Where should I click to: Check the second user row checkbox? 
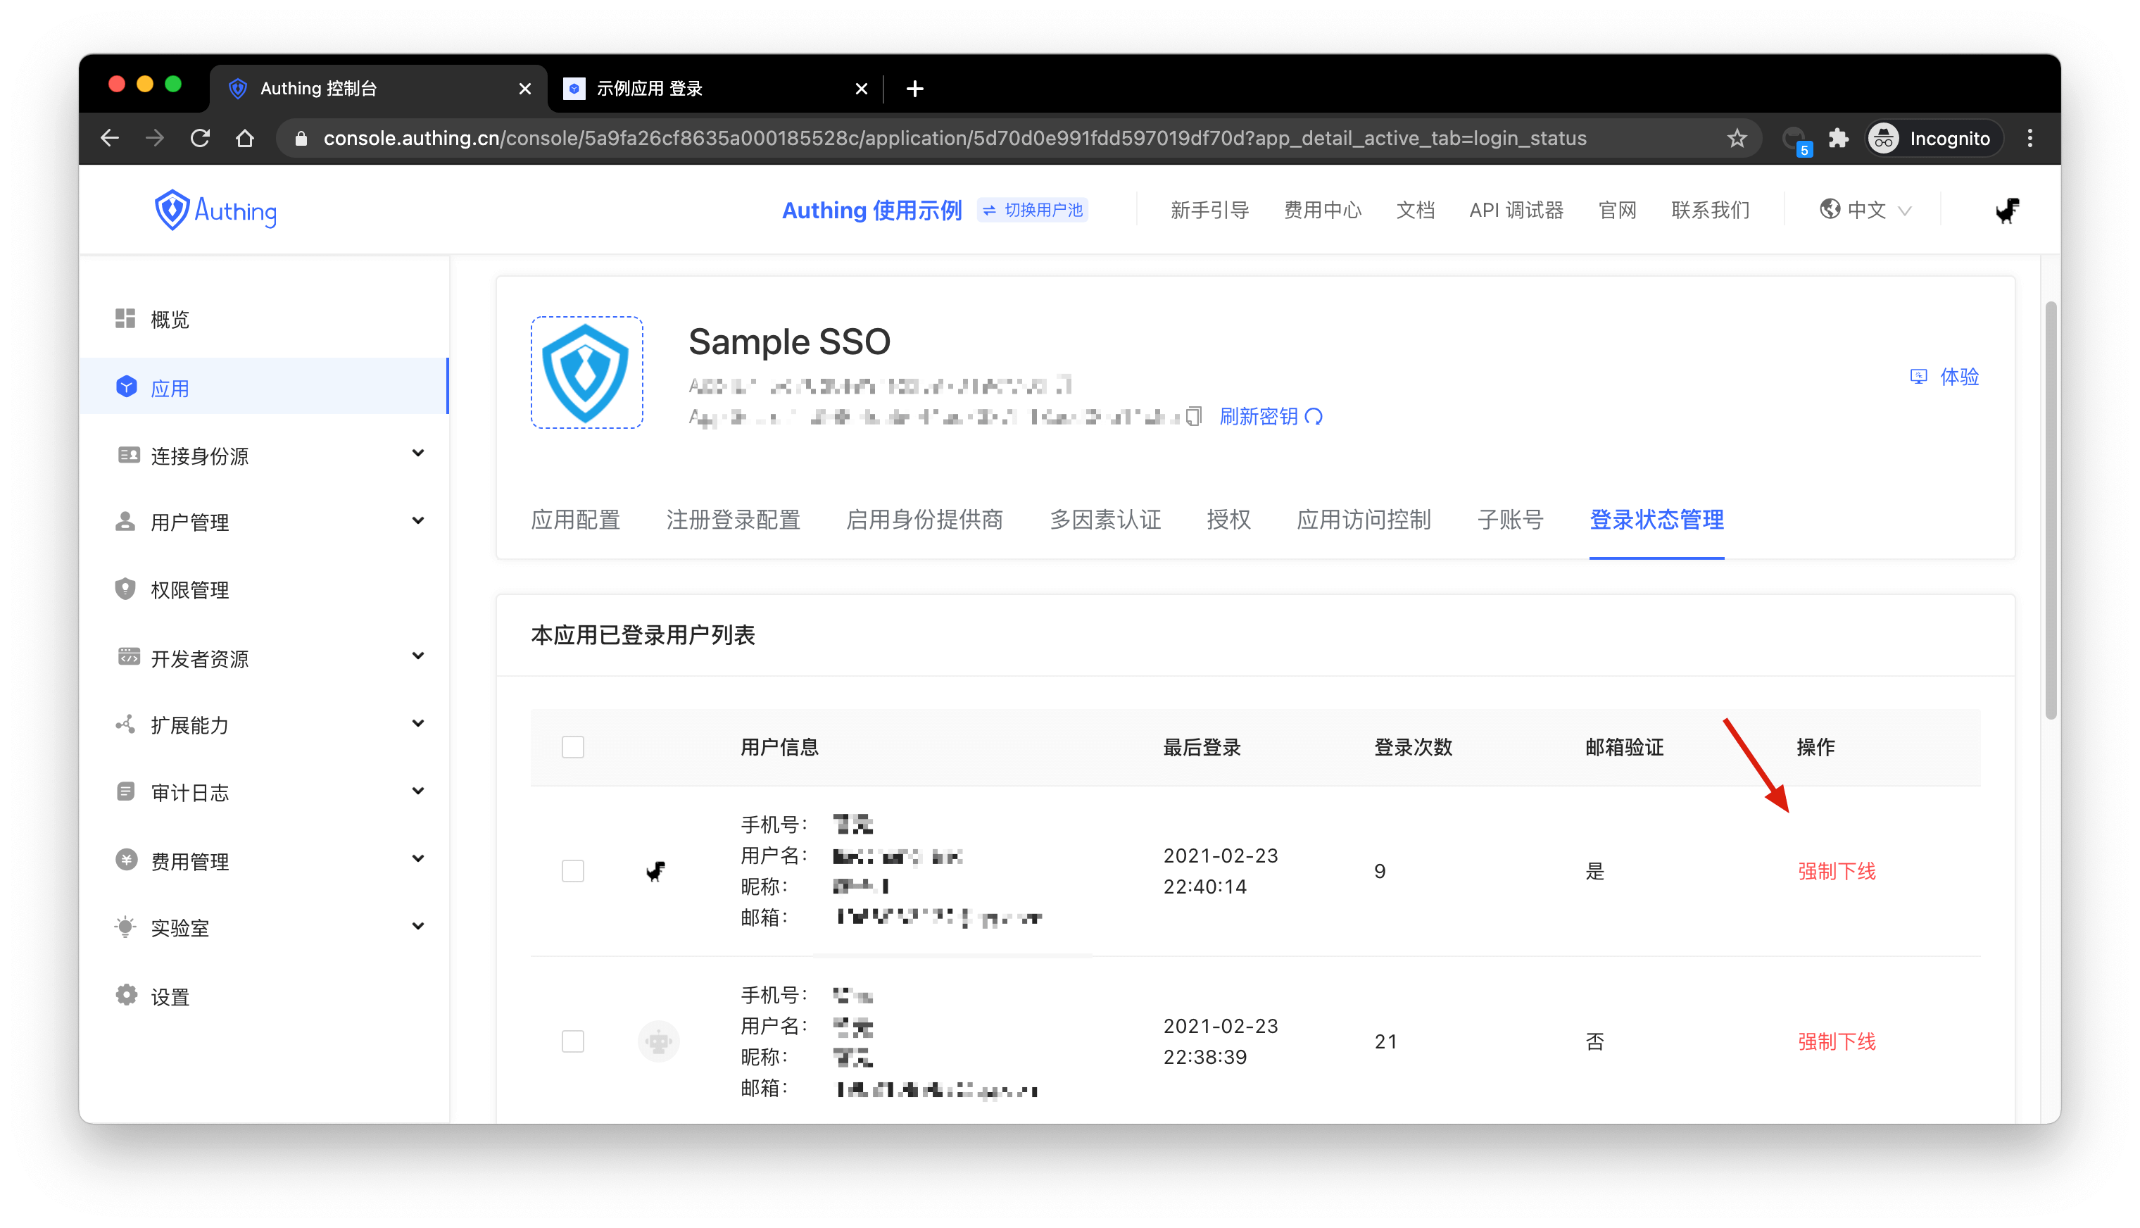tap(573, 1041)
